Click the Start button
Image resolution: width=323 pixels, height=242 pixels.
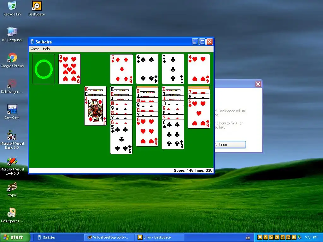coord(15,238)
